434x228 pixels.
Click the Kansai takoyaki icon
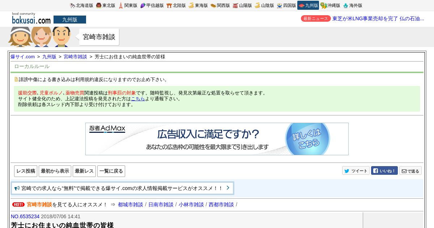tap(213, 5)
